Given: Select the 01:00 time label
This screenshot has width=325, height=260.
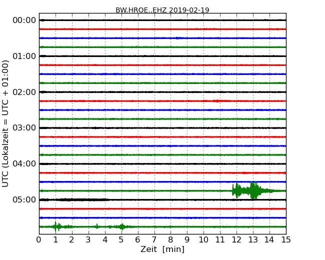Looking at the screenshot, I should click(x=24, y=56).
